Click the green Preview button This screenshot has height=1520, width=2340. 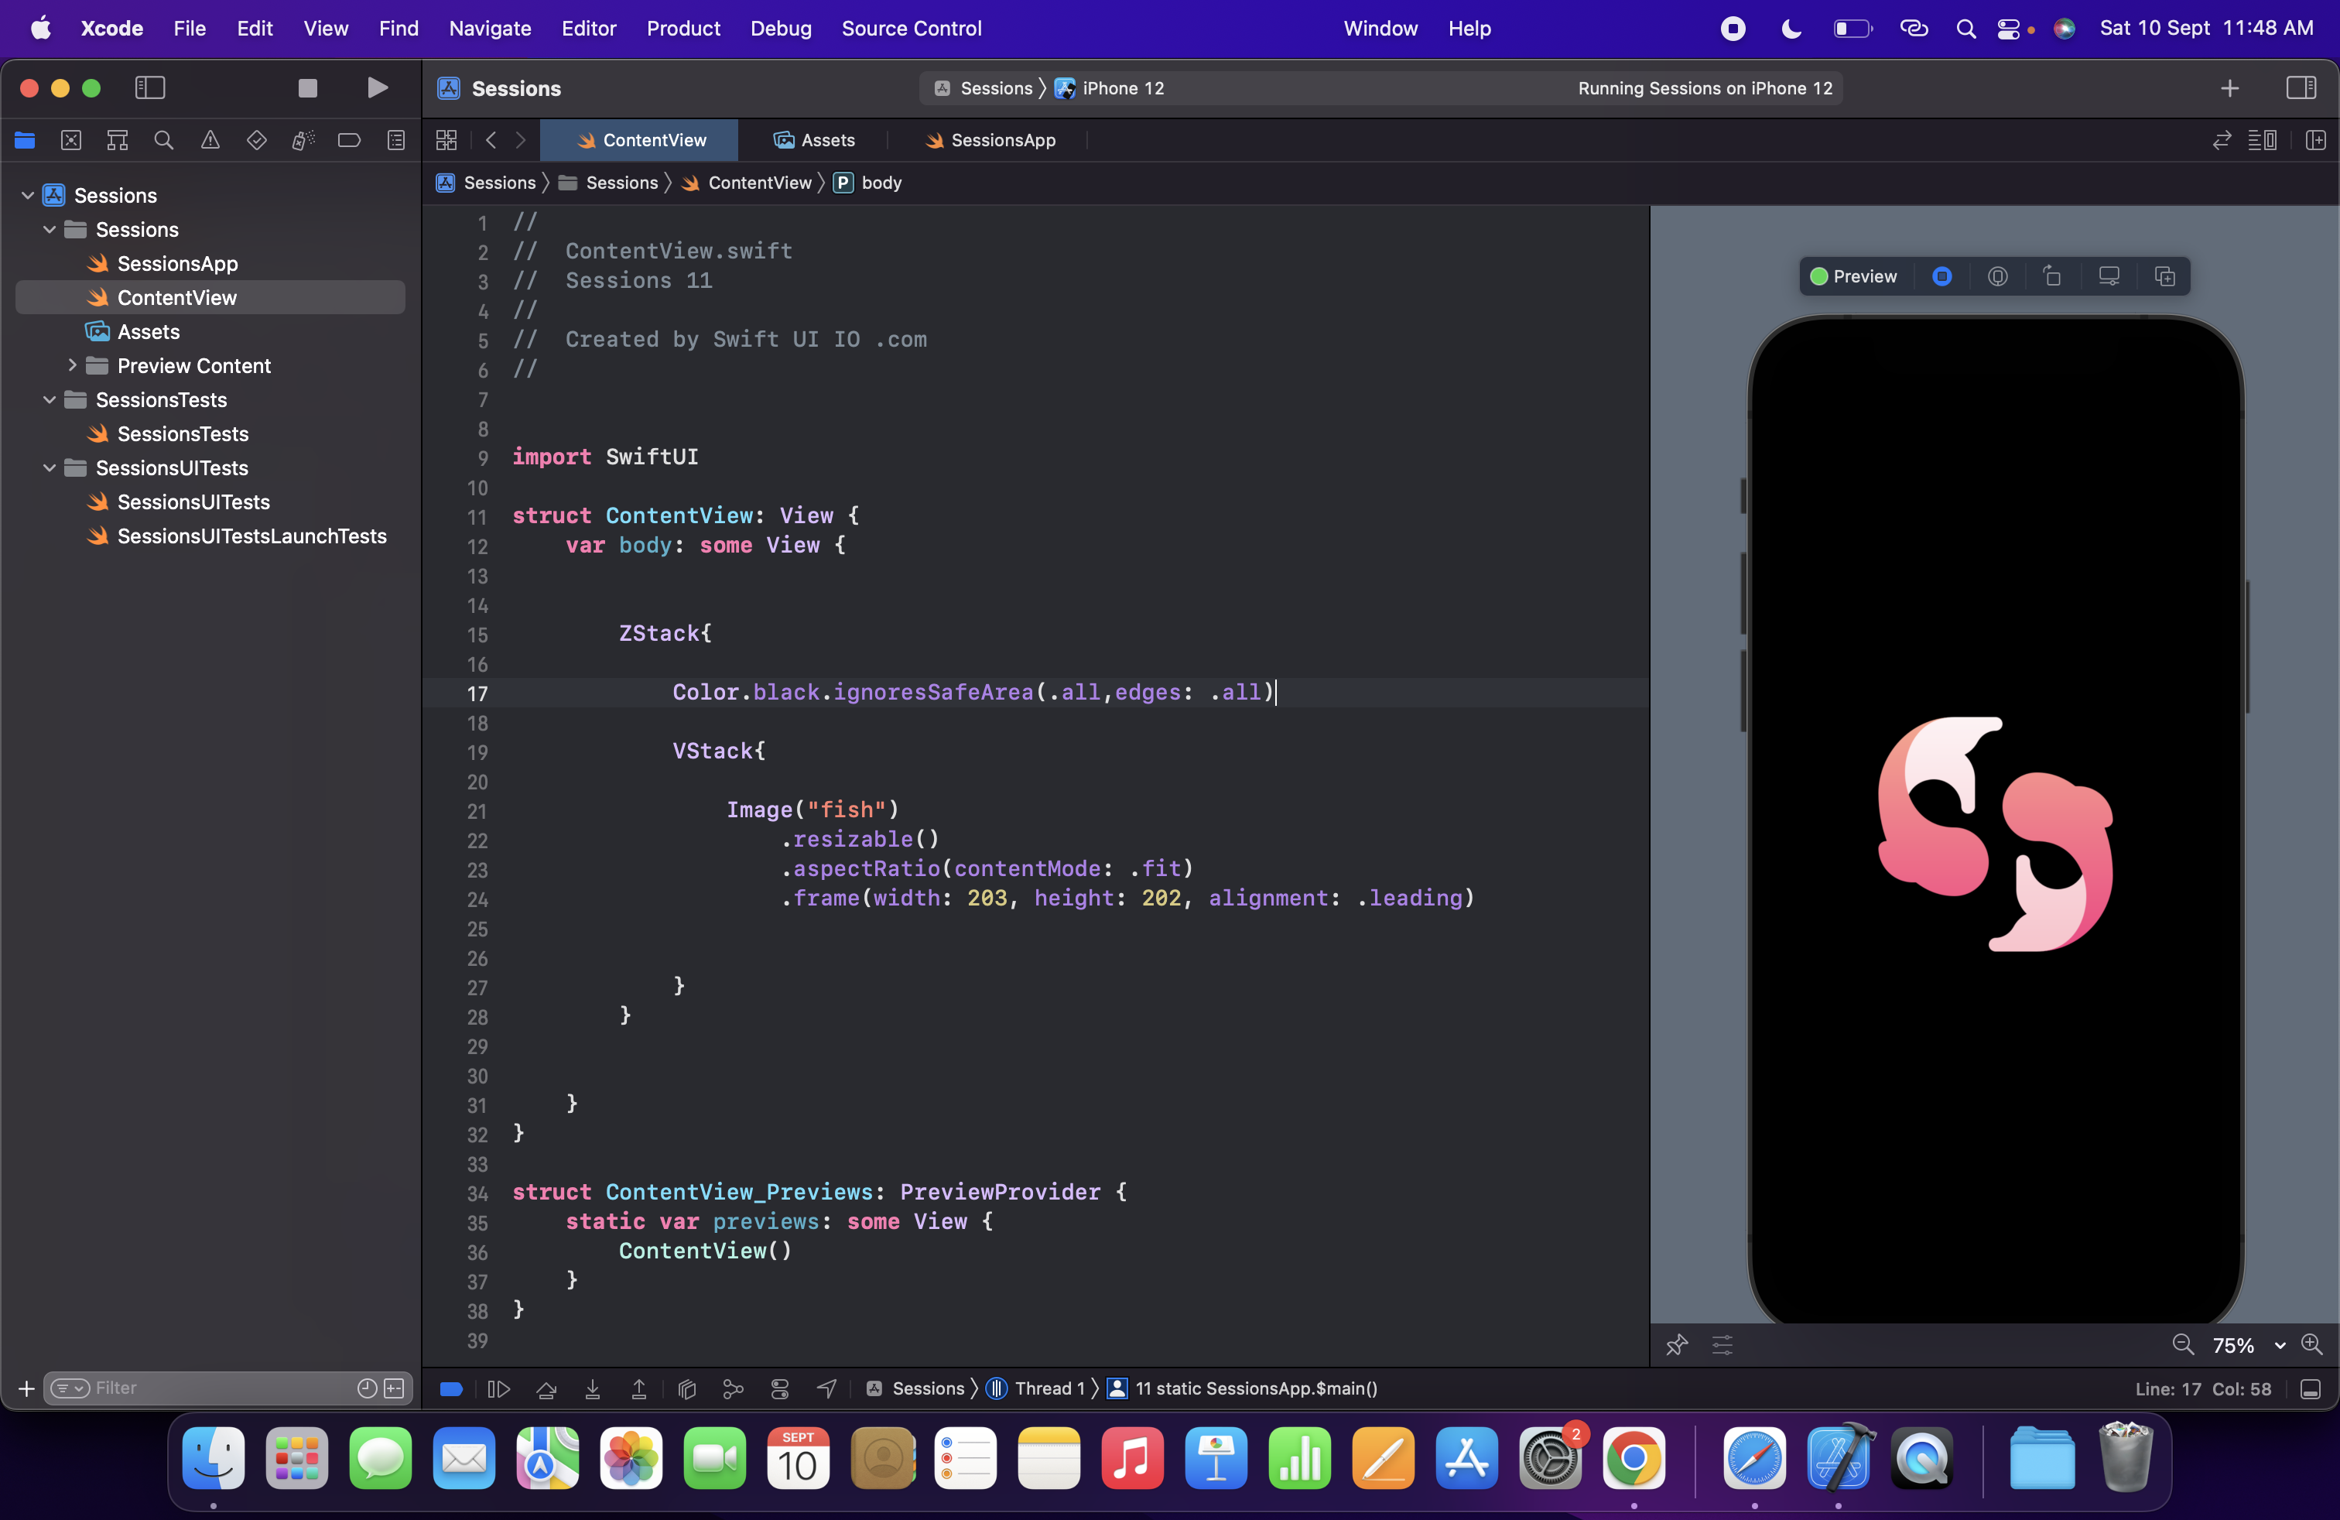[1853, 276]
